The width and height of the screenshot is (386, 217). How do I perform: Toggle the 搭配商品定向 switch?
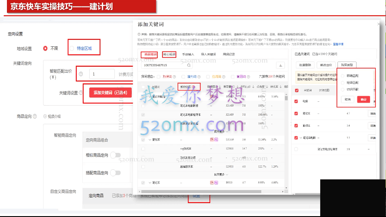pyautogui.click(x=115, y=173)
